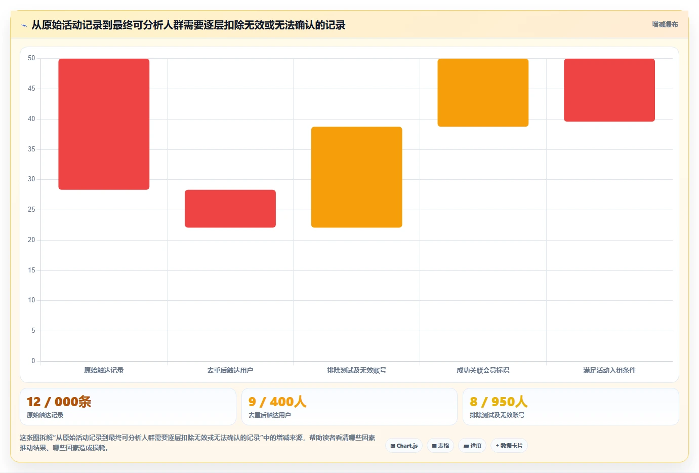Click the red bar for 去重后触达用户
This screenshot has height=473, width=699.
click(230, 209)
